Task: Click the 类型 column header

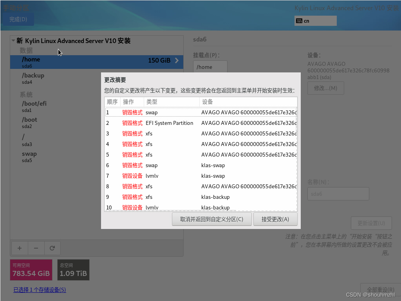Action: 172,102
